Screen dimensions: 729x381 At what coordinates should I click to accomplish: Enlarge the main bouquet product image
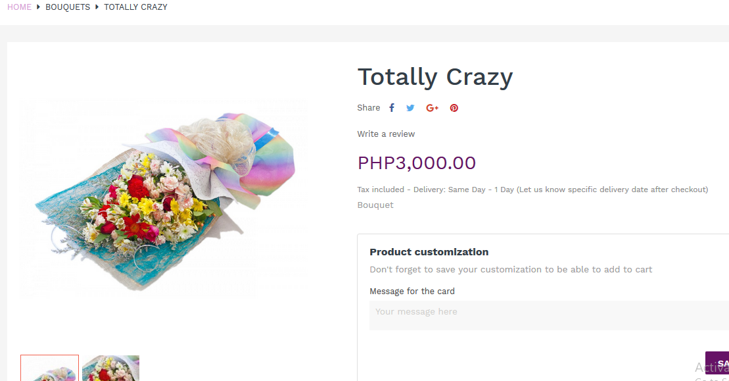(x=164, y=199)
